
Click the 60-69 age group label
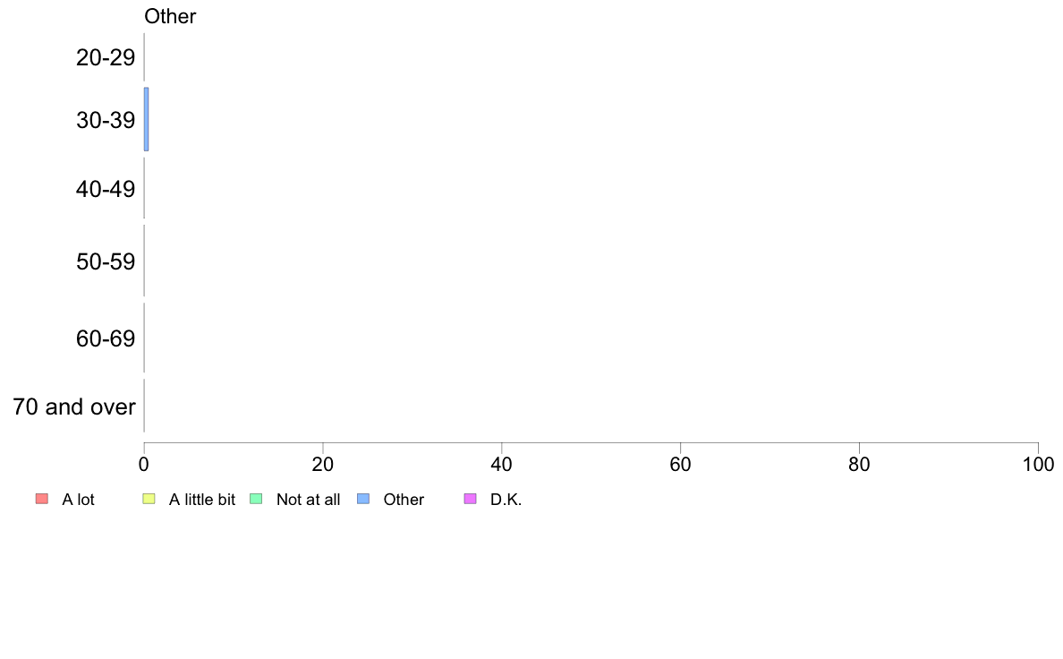(x=106, y=338)
